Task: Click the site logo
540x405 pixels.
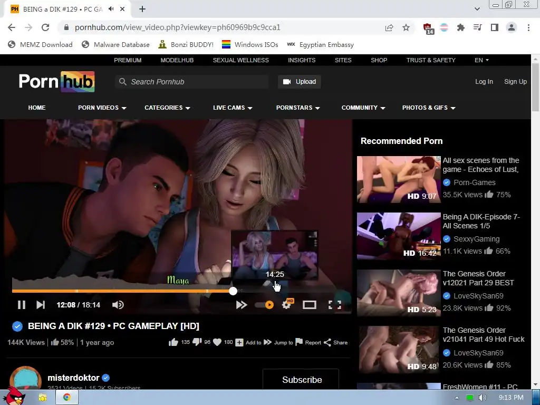Action: tap(57, 82)
